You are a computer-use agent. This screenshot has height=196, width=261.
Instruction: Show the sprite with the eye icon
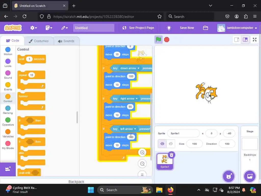pyautogui.click(x=162, y=144)
